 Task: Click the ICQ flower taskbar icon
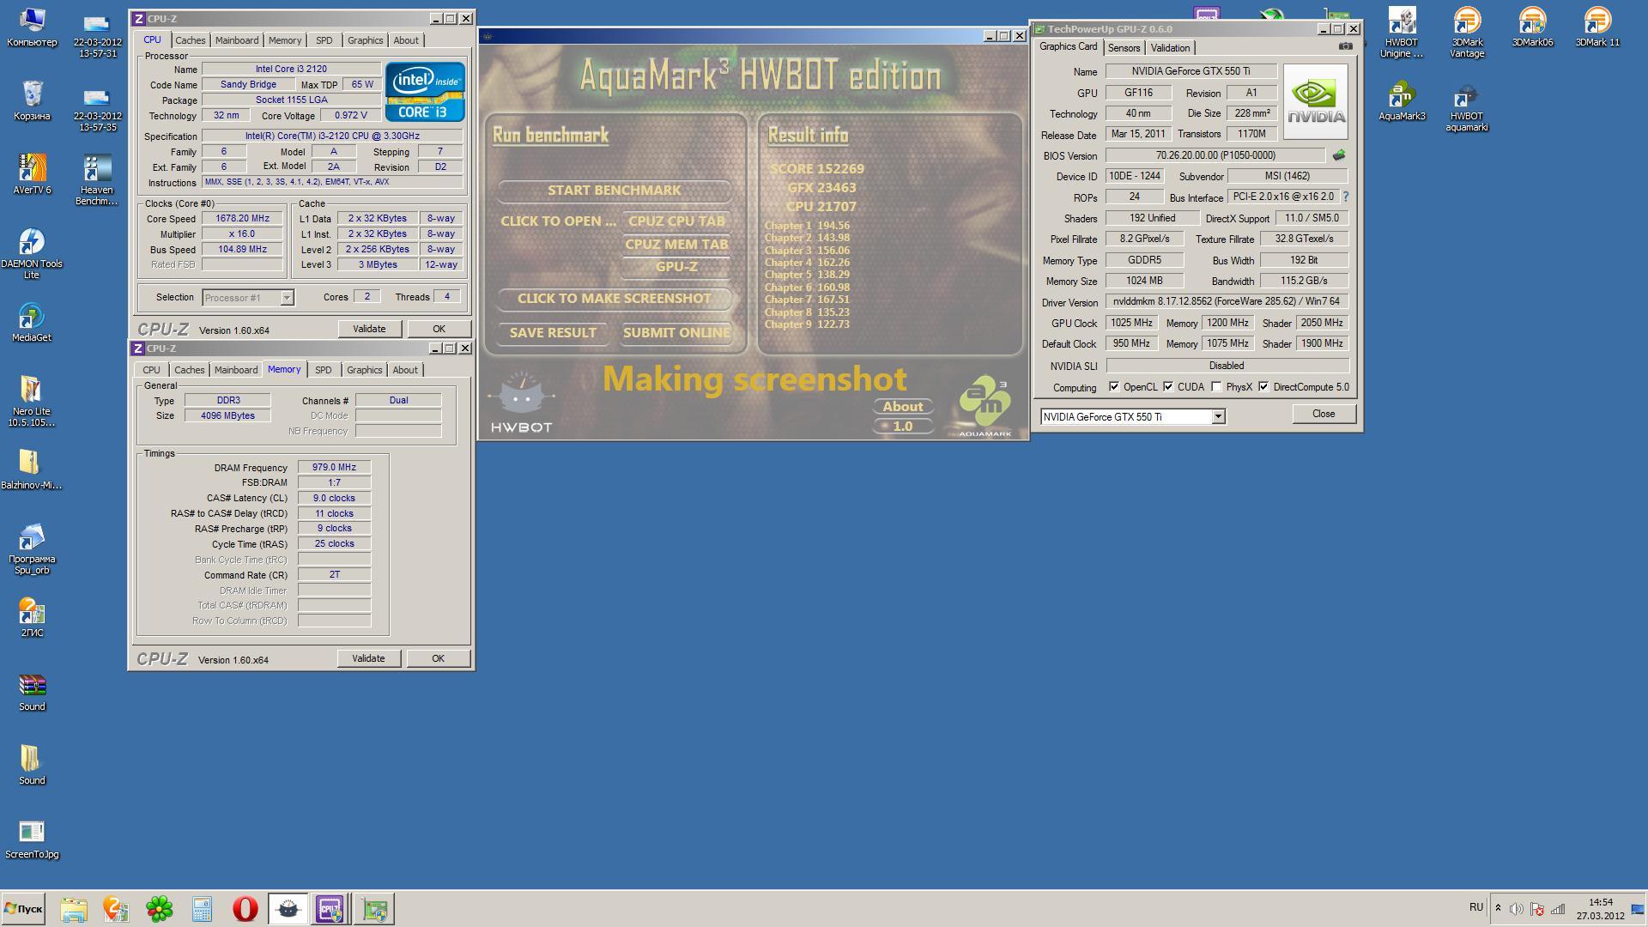pos(159,909)
